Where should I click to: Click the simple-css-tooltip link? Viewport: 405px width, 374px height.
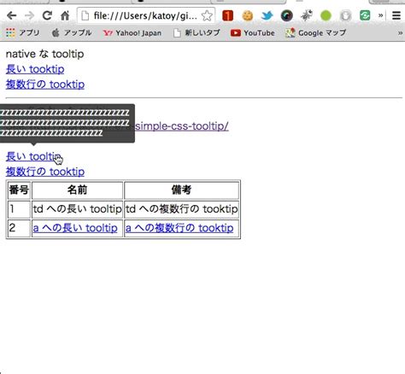tap(181, 126)
